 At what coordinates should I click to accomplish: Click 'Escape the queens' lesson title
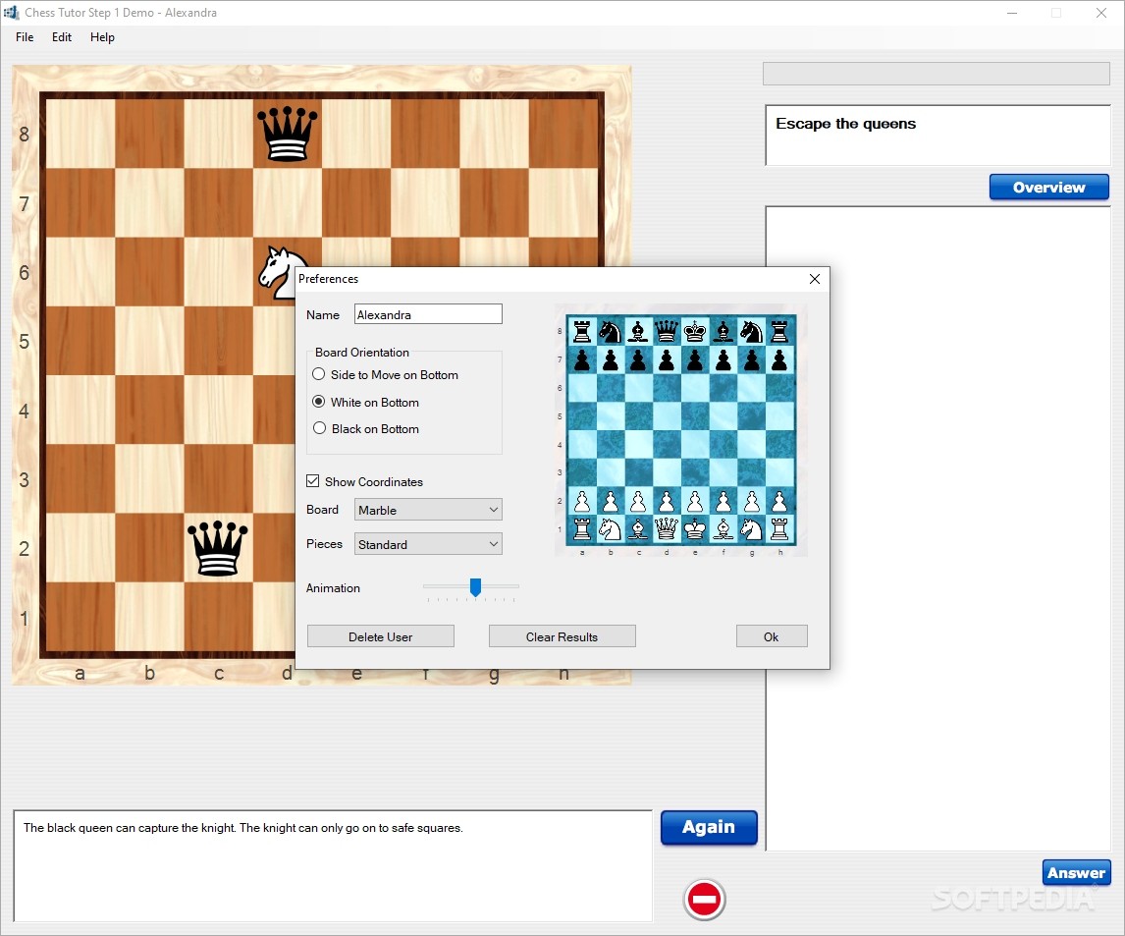pyautogui.click(x=846, y=124)
